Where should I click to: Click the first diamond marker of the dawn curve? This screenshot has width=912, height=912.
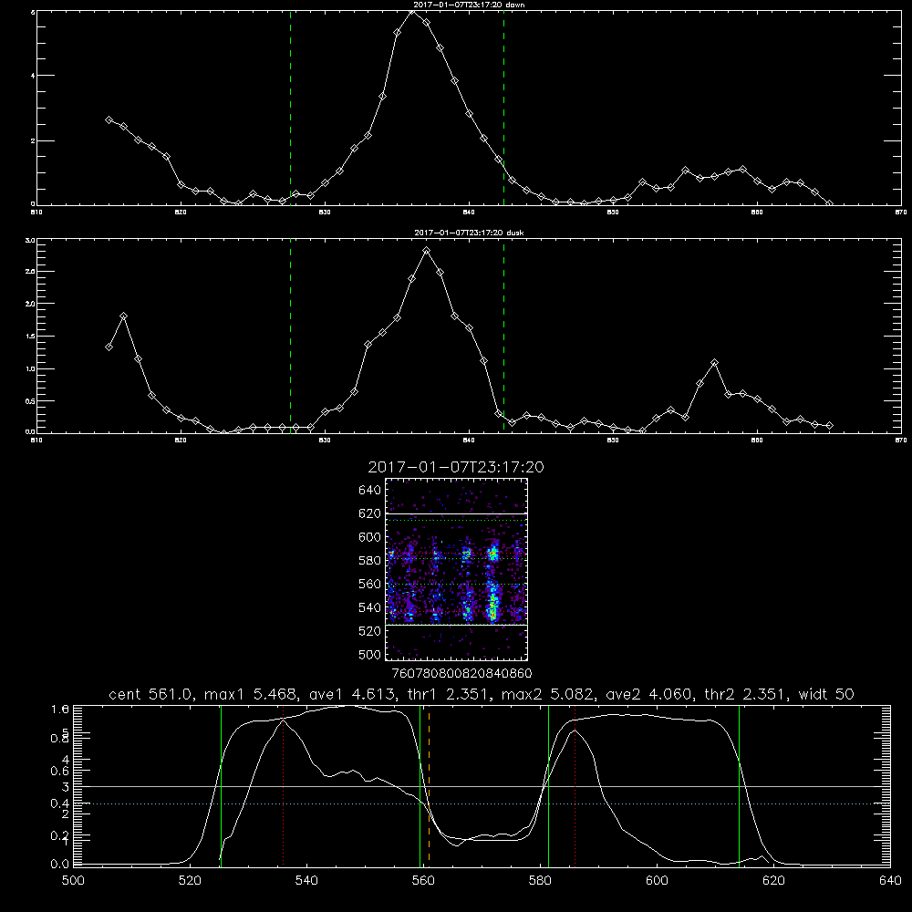(109, 119)
